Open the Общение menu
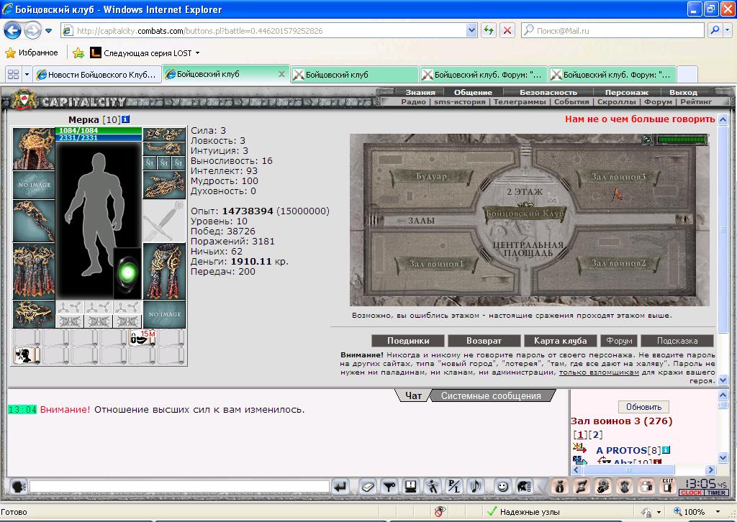This screenshot has width=737, height=522. point(473,93)
